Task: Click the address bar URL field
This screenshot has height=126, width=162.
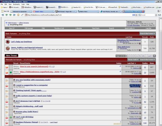Action: click(79, 15)
